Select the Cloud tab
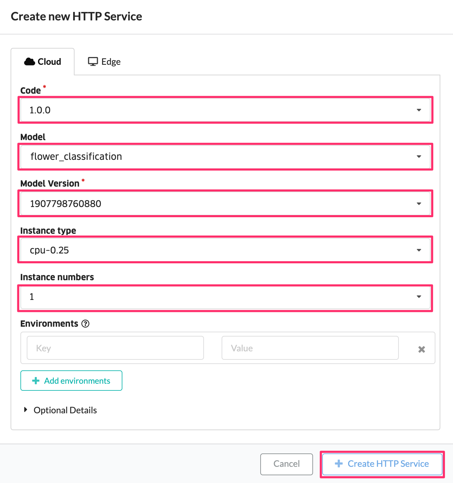Image resolution: width=453 pixels, height=483 pixels. click(43, 62)
